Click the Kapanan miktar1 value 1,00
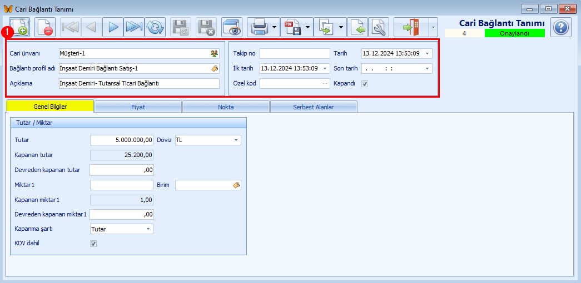This screenshot has height=283, width=581. pyautogui.click(x=122, y=200)
